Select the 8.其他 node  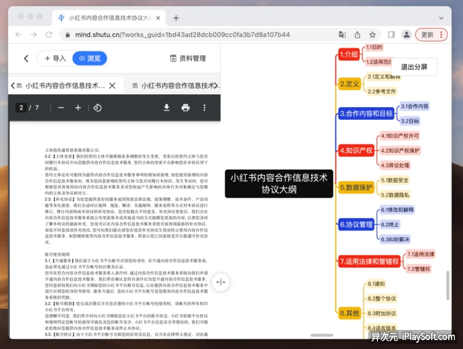(x=349, y=314)
